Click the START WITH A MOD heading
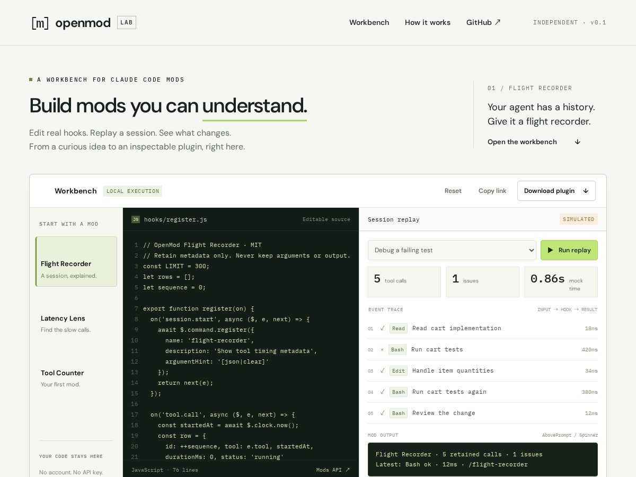Viewport: 636px width, 477px height. [x=69, y=224]
